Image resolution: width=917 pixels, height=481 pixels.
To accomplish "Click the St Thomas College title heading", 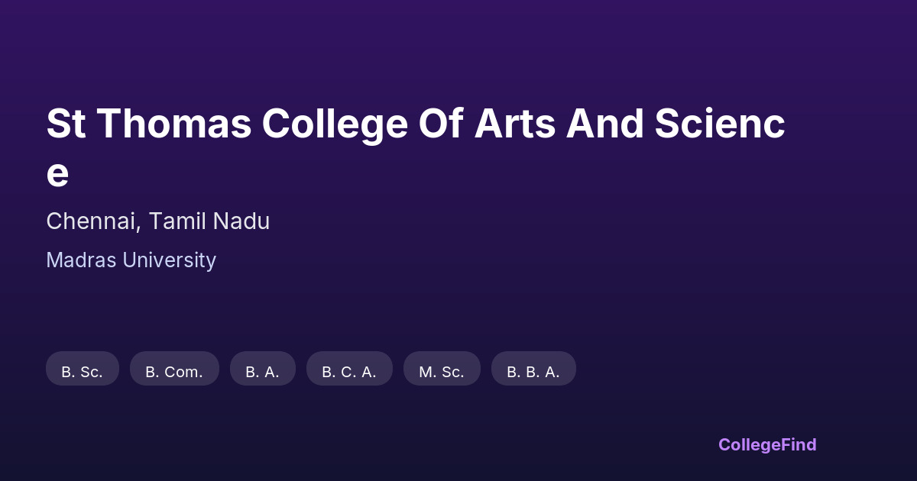I will coord(415,124).
